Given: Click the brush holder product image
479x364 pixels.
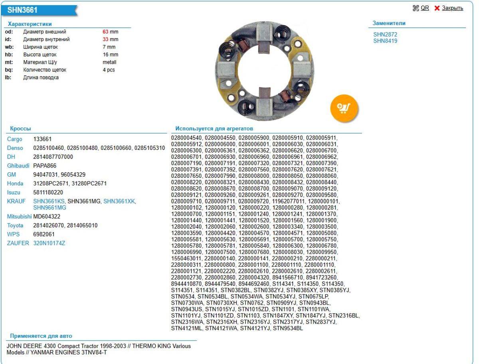Looking at the screenshot, I should click(264, 71).
